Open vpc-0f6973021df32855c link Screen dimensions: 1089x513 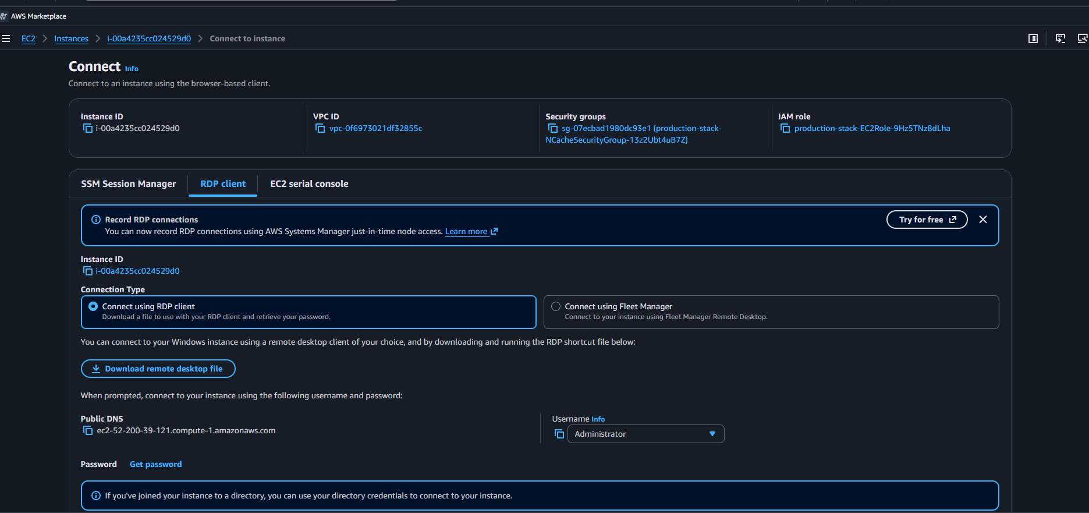375,128
